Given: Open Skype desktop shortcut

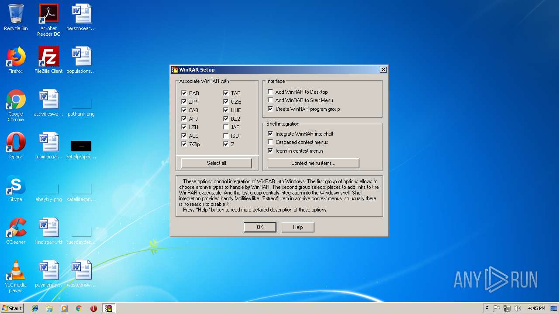Looking at the screenshot, I should (16, 188).
